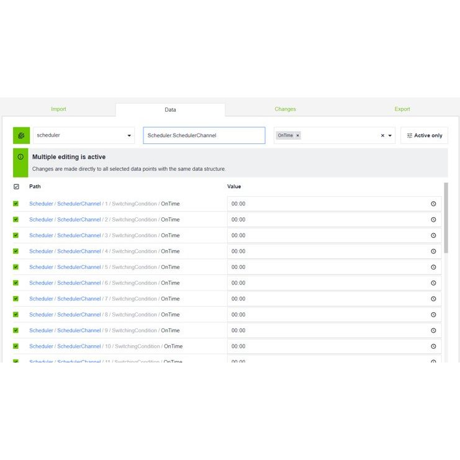Clear all filter tags with the X
The image size is (460, 460).
382,135
